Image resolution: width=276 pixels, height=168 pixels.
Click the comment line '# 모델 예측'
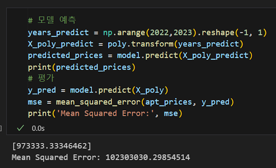point(52,20)
